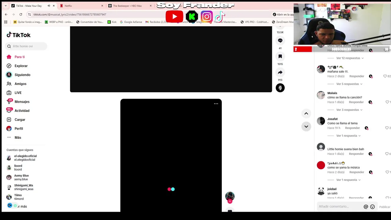
Task: Open the creator avatar beside the next video
Action: point(230,196)
